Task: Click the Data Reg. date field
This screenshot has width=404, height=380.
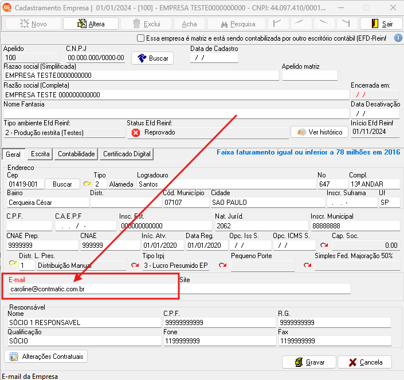Action: (x=207, y=246)
